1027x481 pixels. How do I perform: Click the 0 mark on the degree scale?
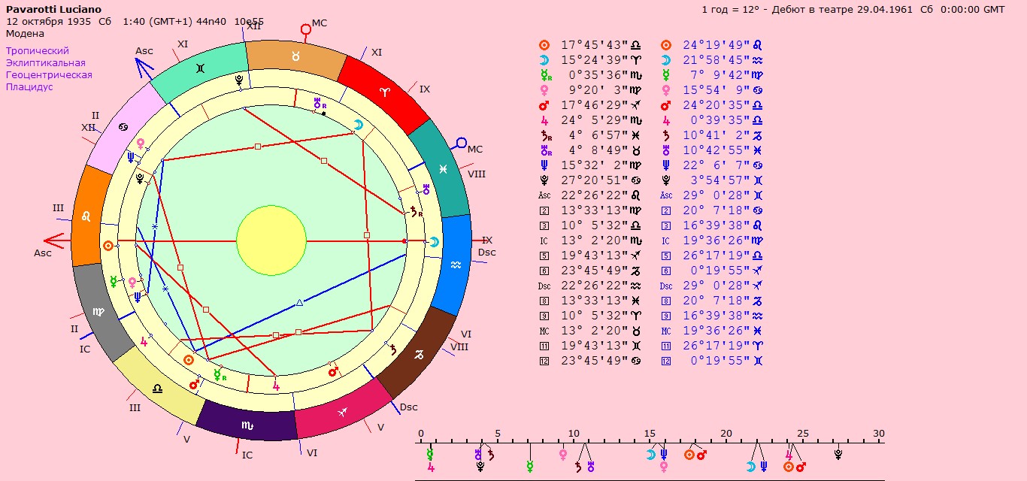click(421, 434)
